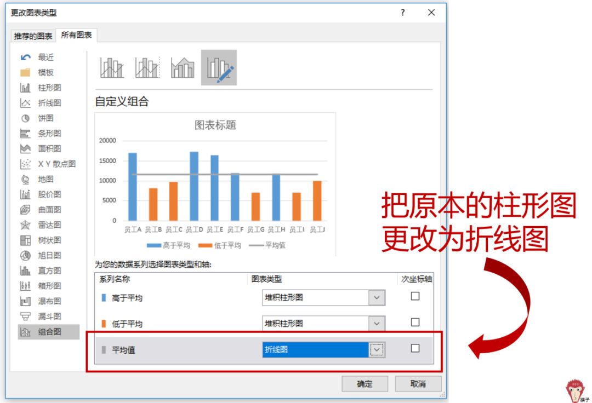
Task: Click the 次坐标轴 column header
Action: coord(417,279)
